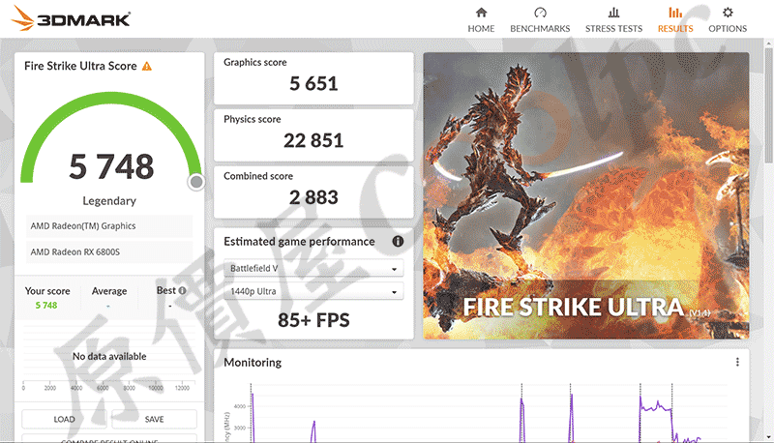This screenshot has width=774, height=443.
Task: Click the Physics score value 22 851
Action: click(313, 140)
